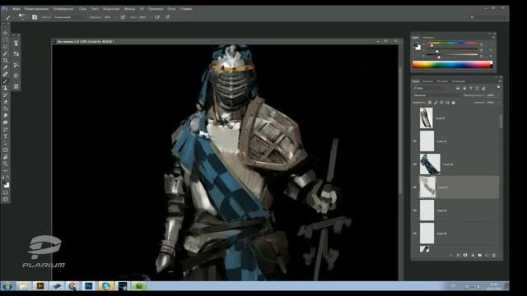Lock transparent pixels in Layers panel

(430, 102)
